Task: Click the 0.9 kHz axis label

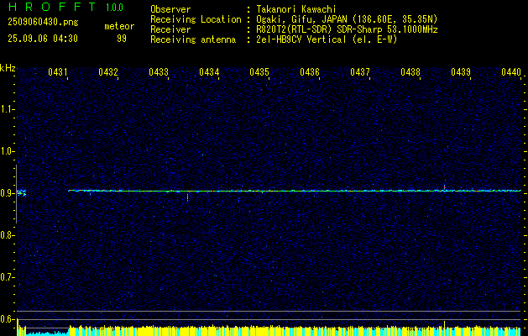Action: click(x=7, y=193)
